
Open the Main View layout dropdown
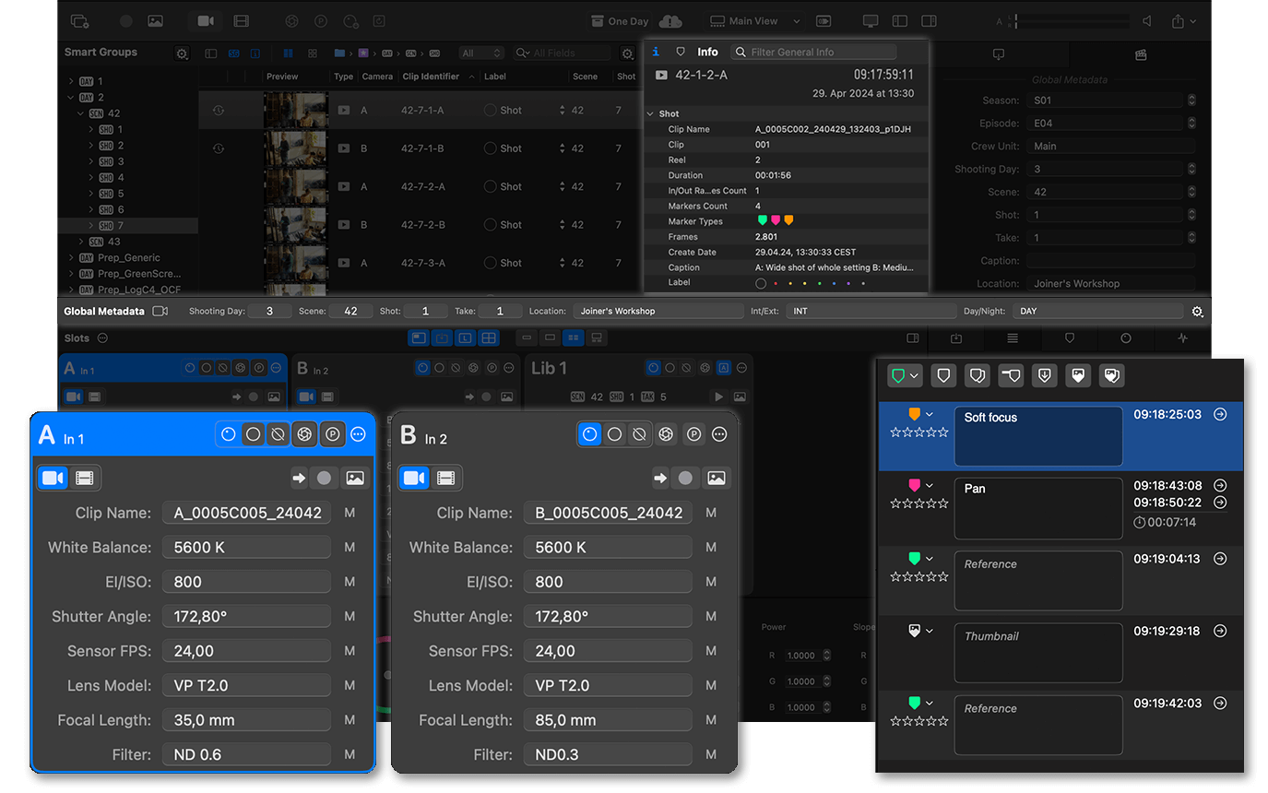753,21
